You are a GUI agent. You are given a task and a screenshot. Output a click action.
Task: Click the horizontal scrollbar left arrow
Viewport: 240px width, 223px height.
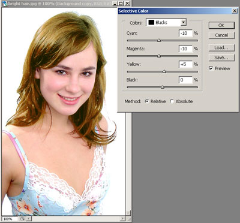tap(29, 219)
